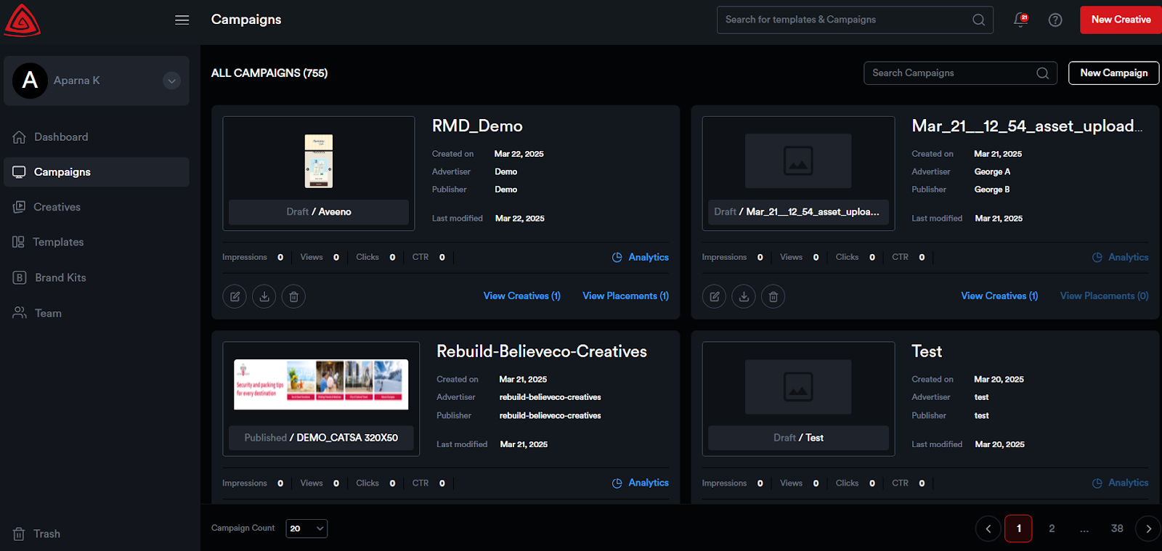Open Templates from the sidebar
The image size is (1162, 551).
click(x=58, y=242)
